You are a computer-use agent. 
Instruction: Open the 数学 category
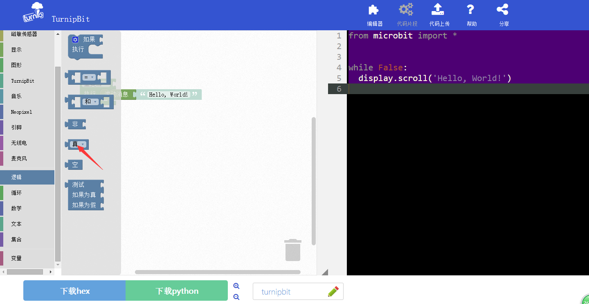click(27, 208)
